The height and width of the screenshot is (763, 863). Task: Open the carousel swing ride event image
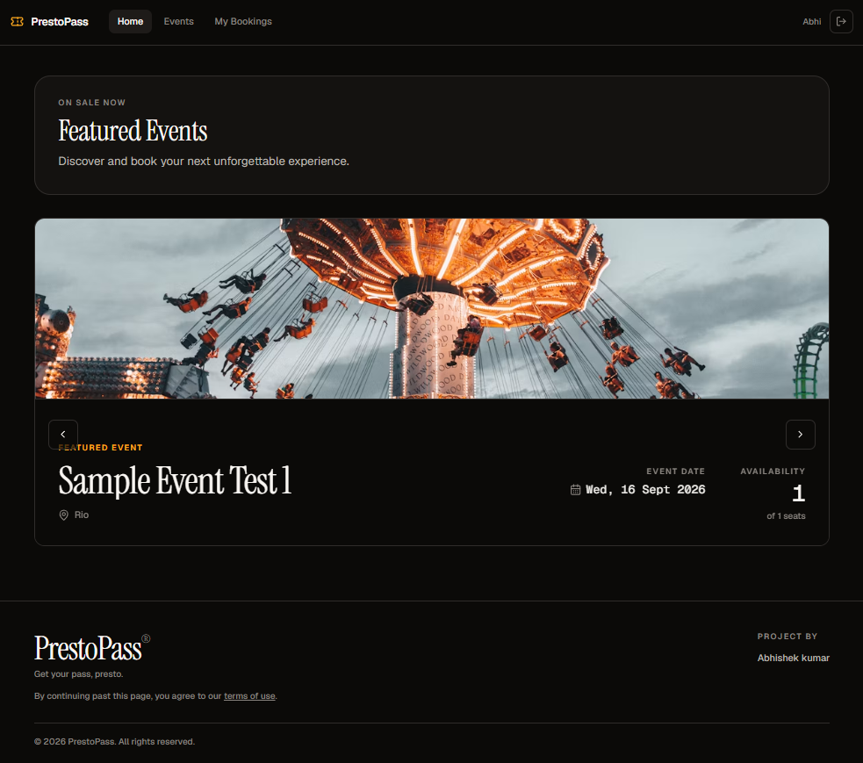point(432,308)
